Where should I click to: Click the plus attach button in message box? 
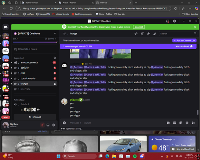point(64,123)
